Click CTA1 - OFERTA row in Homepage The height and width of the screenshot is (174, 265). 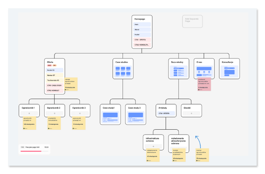point(142,39)
